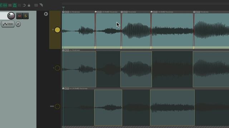The height and width of the screenshot is (128, 229).
Task: Activate the middle take lane circle
Action: click(x=57, y=68)
